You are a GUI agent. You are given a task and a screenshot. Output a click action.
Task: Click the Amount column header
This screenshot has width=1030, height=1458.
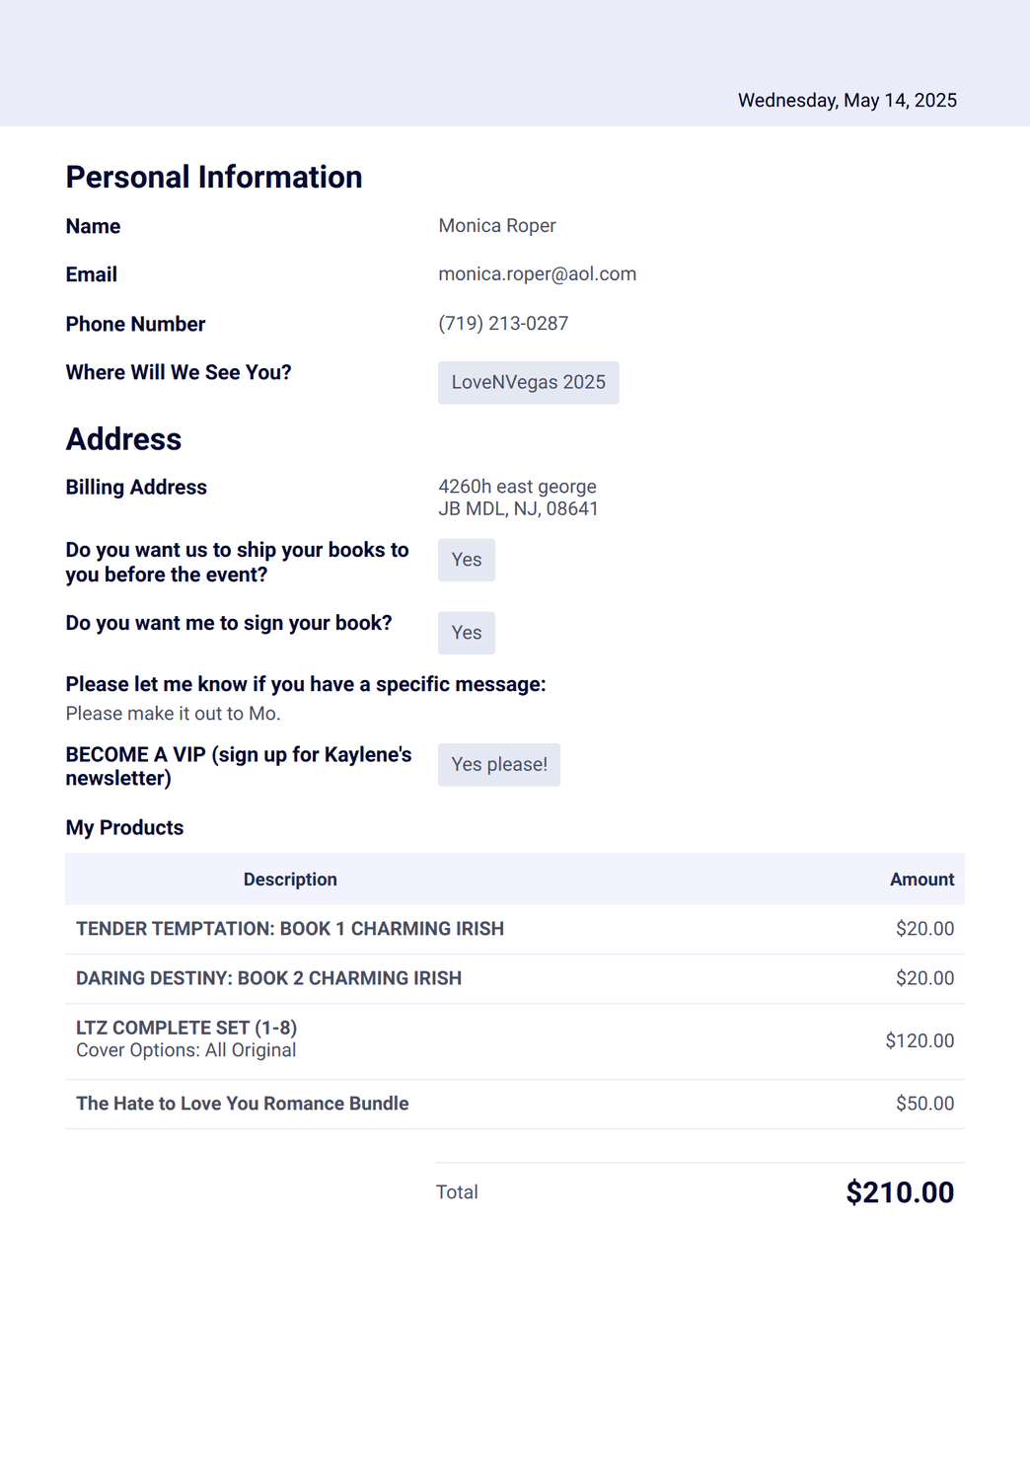(922, 880)
